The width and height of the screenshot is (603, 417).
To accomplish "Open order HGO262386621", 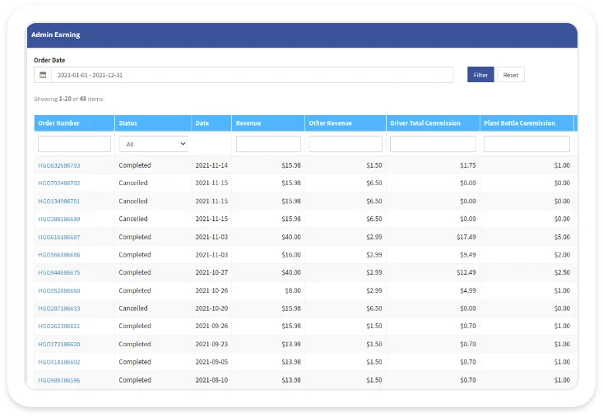I will click(x=59, y=326).
